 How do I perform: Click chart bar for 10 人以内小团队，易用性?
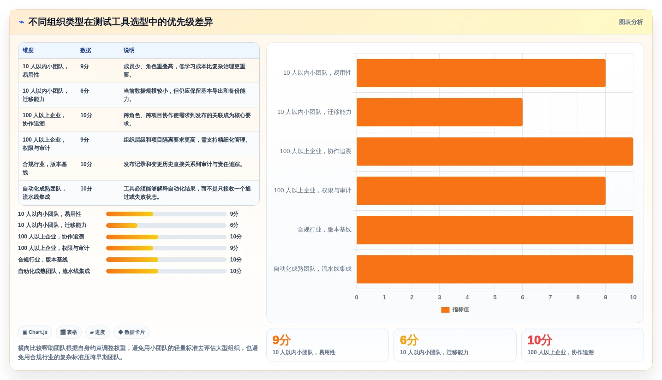tap(481, 73)
